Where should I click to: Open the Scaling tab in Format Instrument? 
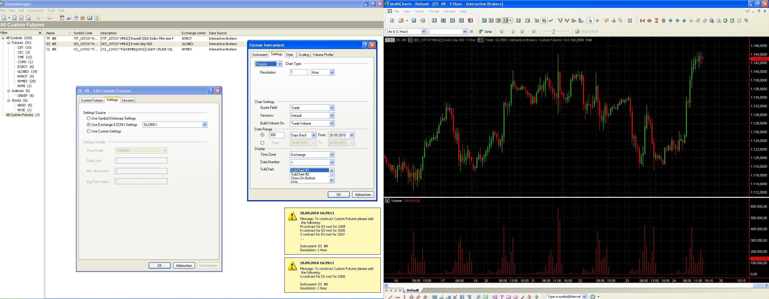pyautogui.click(x=304, y=55)
